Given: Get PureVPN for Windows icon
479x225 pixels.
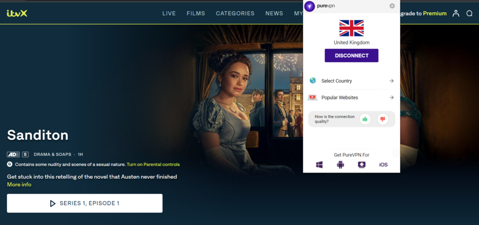Looking at the screenshot, I should [319, 165].
